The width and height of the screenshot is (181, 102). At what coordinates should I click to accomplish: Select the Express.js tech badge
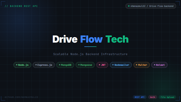tap(44, 65)
